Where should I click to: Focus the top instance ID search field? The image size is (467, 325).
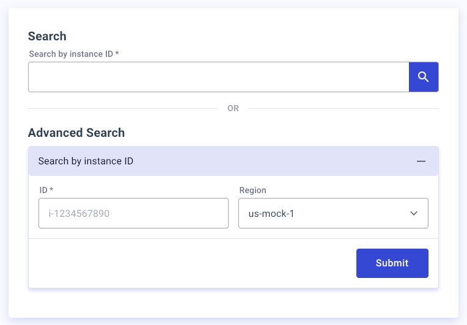click(219, 77)
